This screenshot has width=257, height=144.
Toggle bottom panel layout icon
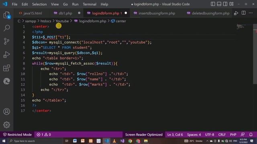click(x=219, y=4)
